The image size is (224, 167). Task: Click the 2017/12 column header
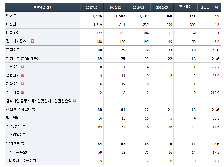92,7
